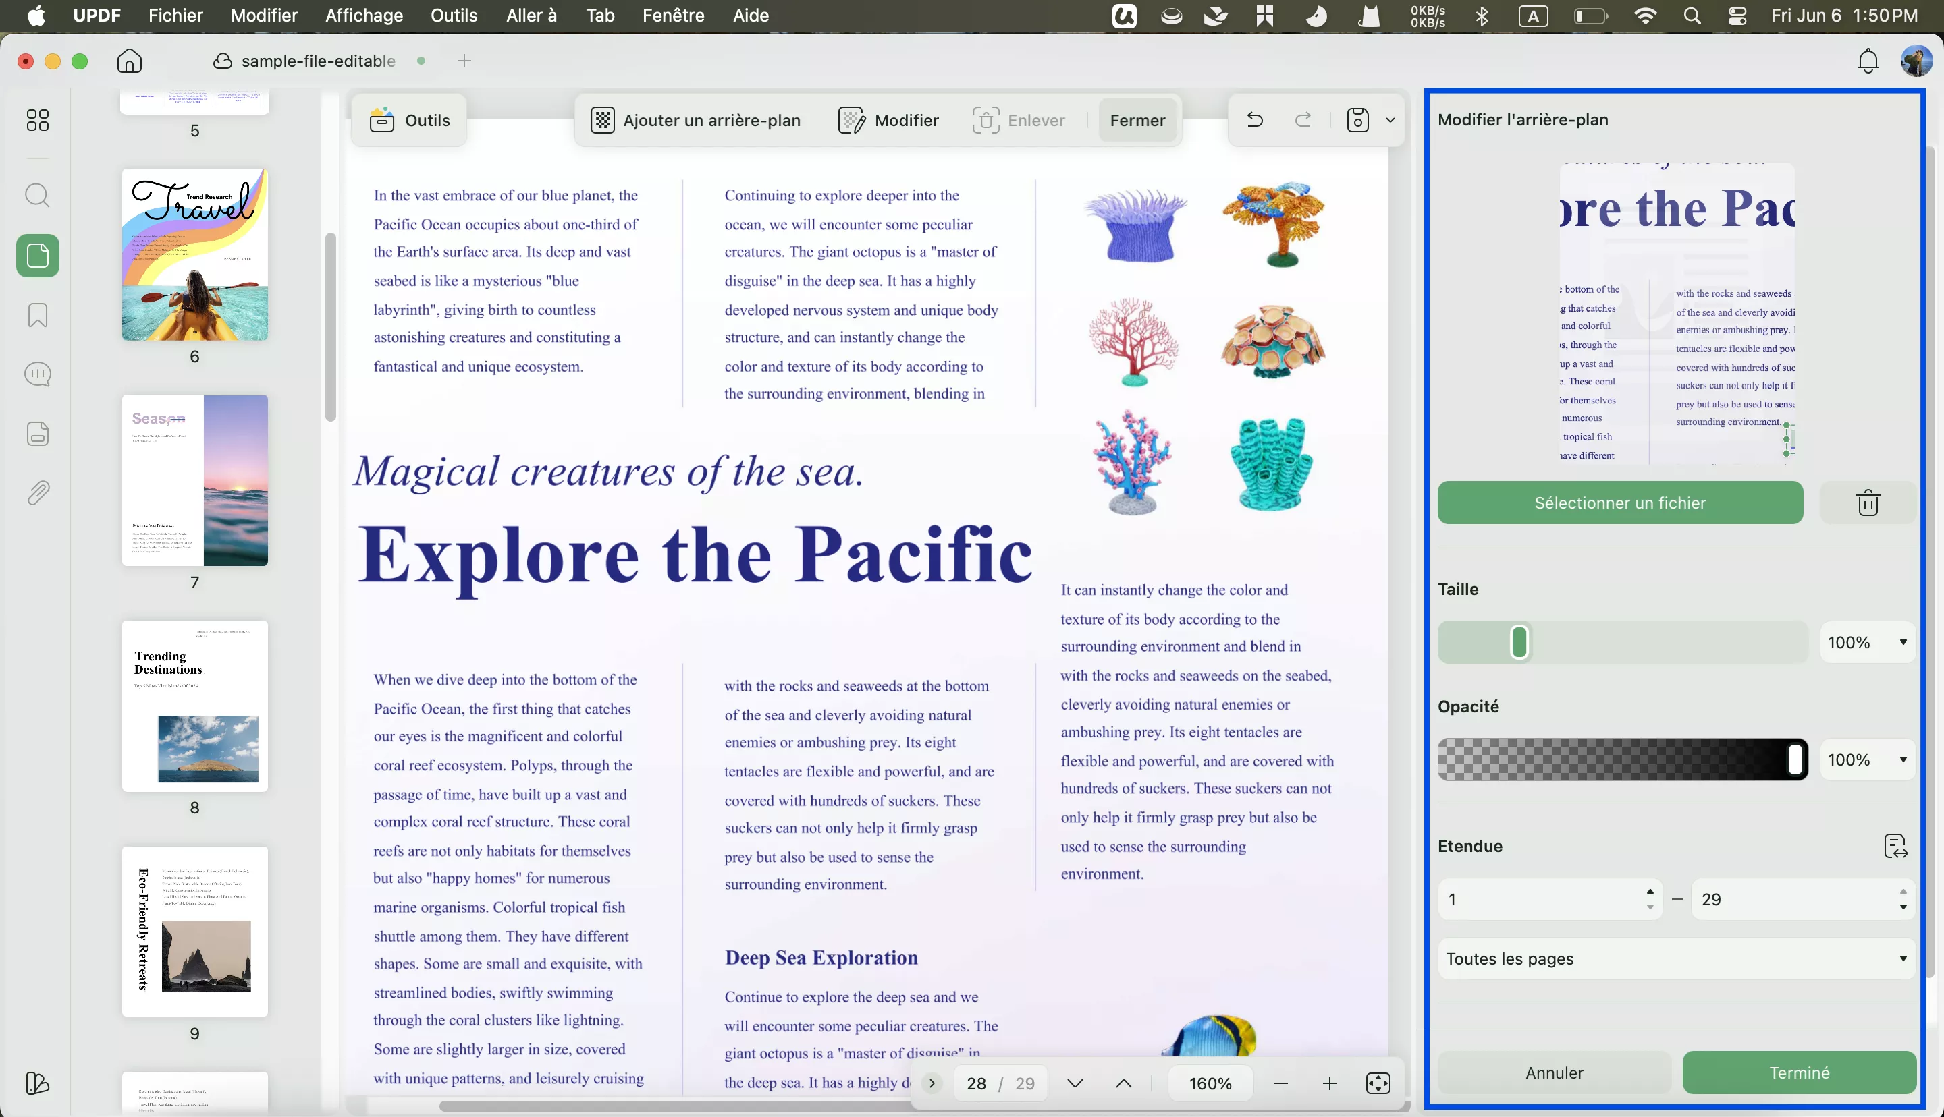Expand the bottom bar with right chevron
Screen dimensions: 1944x1117
tap(932, 1083)
